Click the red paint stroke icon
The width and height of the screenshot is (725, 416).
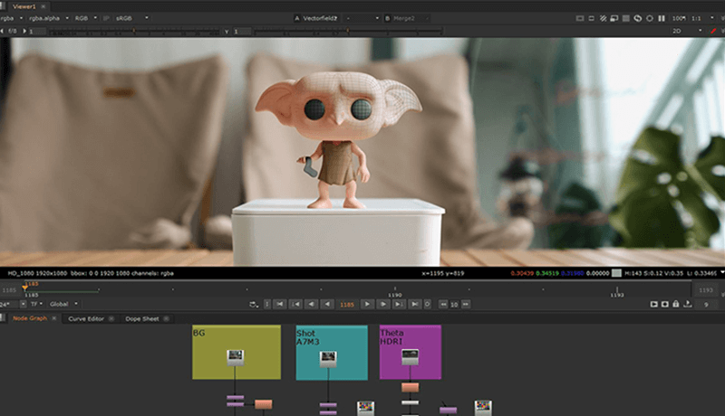713,31
